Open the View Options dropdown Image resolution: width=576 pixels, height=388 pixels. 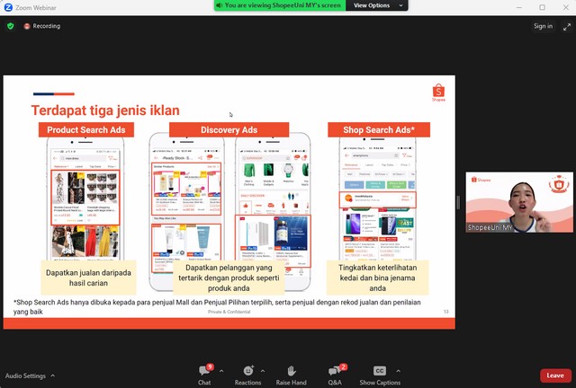[x=372, y=5]
